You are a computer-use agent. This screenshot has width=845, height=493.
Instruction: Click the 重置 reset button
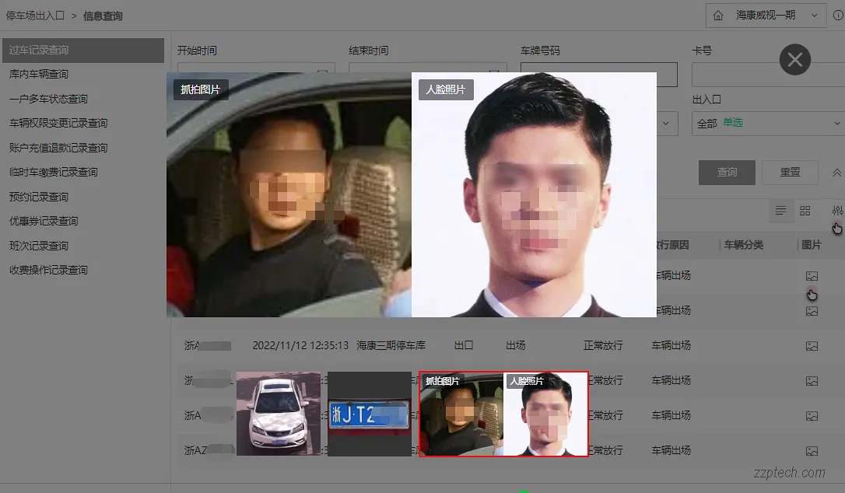click(790, 172)
